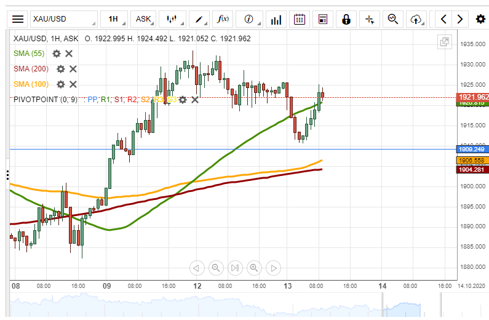Click the bottom chart overview navigator strip
The image size is (489, 320).
[x=234, y=307]
